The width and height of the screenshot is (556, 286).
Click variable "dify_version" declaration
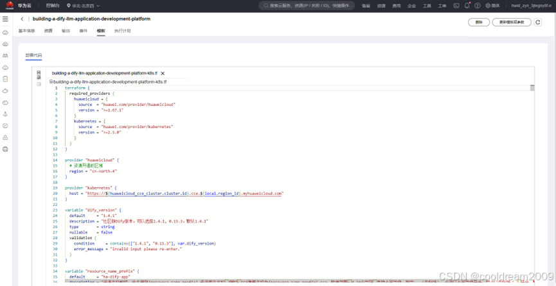[x=93, y=210]
